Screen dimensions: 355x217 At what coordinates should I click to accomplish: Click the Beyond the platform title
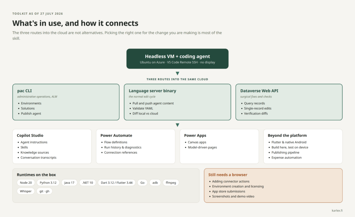[x=287, y=135]
